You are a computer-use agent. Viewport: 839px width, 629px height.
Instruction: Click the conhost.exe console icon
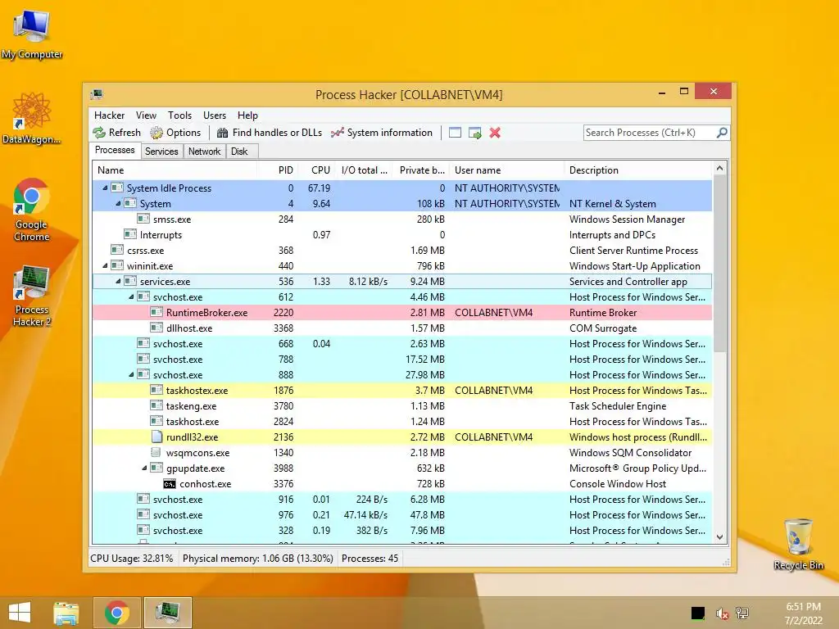pyautogui.click(x=170, y=483)
